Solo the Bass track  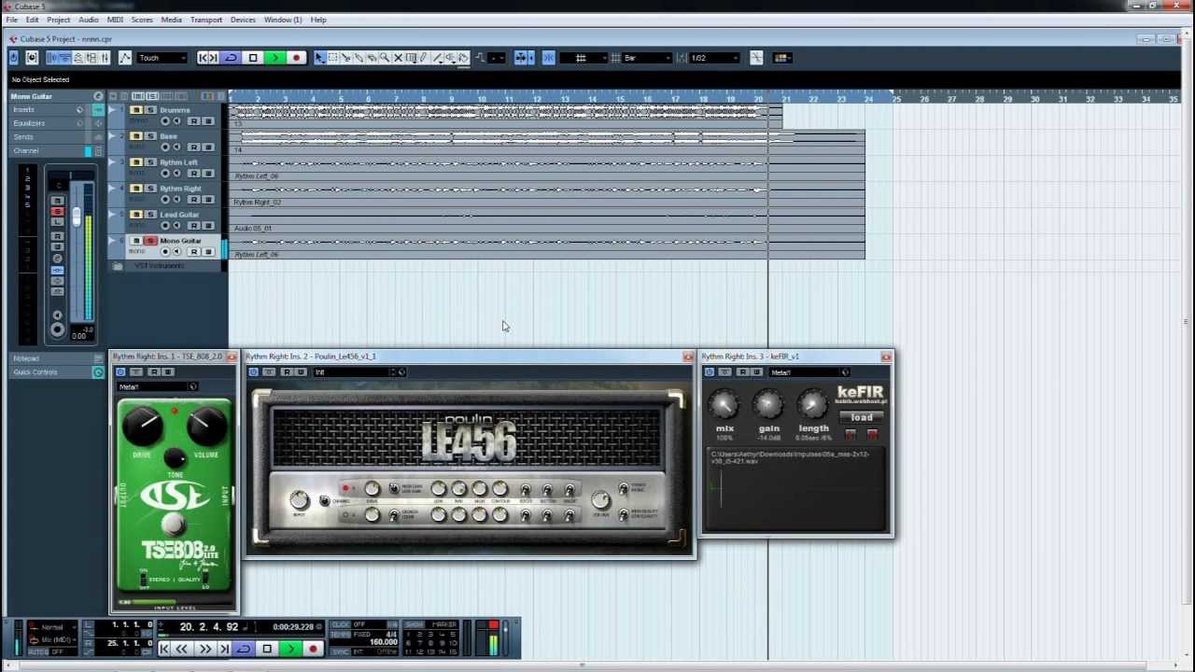pos(150,136)
